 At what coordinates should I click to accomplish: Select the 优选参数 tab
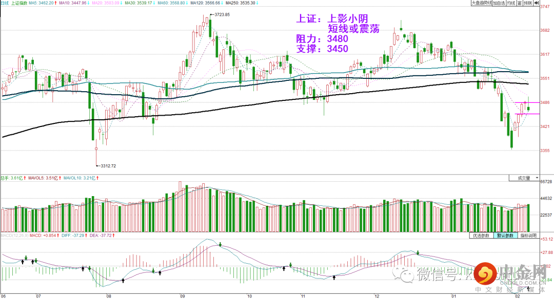[481, 235]
